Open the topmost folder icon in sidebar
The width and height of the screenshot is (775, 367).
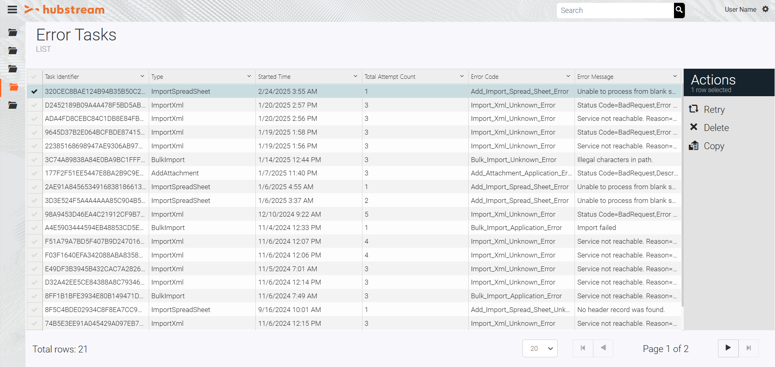pos(13,33)
